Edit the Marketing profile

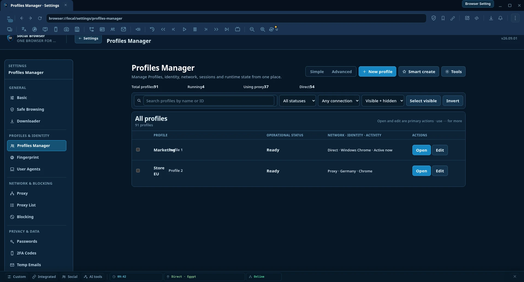[440, 150]
